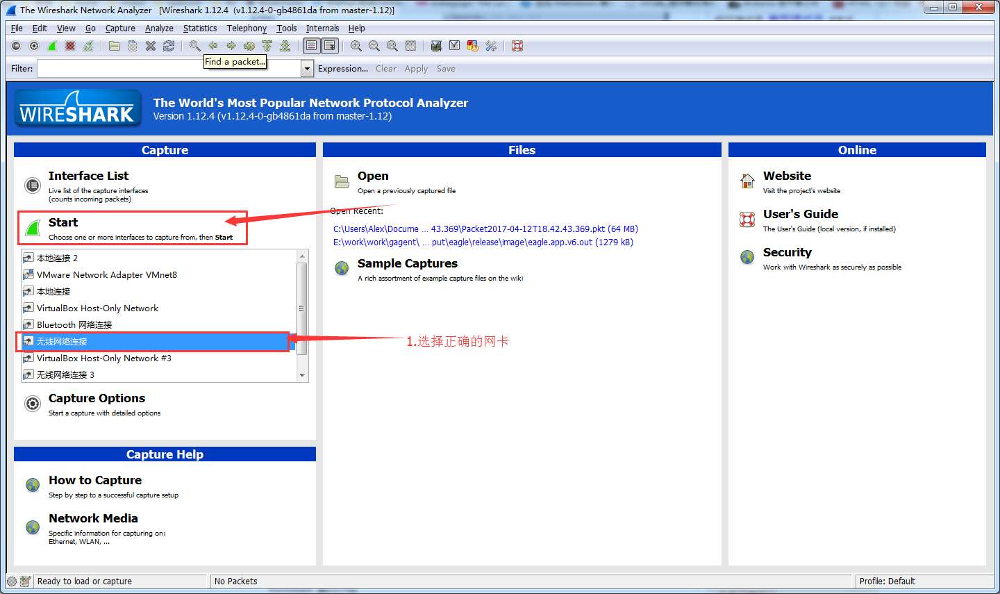Click the Expression... button

[x=343, y=69]
